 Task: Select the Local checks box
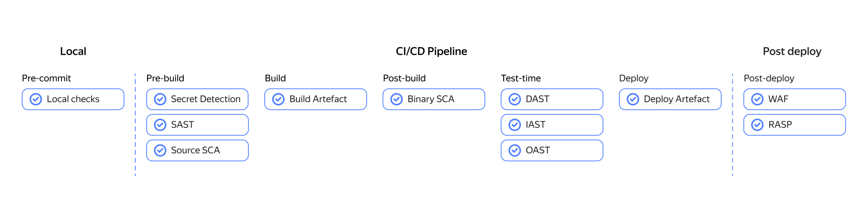click(73, 99)
